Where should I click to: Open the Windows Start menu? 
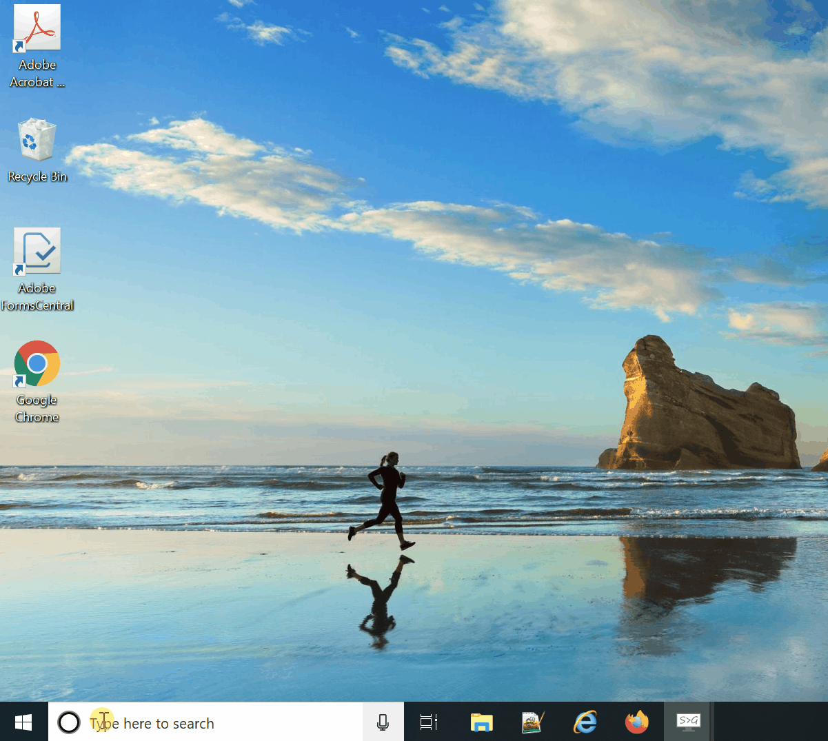coord(23,722)
